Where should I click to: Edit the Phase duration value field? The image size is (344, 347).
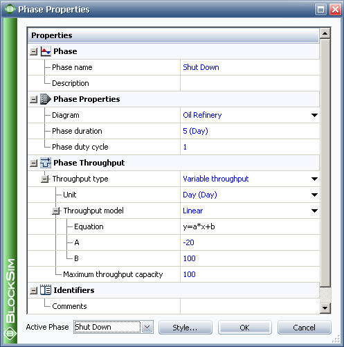250,131
